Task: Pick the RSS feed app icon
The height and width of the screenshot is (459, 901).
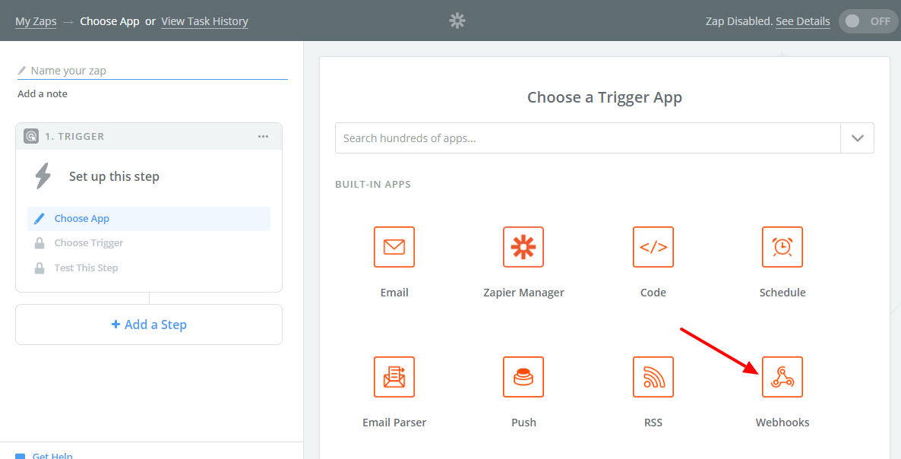Action: click(653, 377)
